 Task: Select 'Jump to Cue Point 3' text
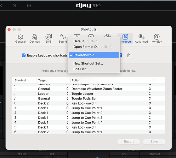(87, 118)
